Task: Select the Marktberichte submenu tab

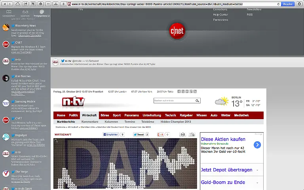Action: [x=66, y=122]
